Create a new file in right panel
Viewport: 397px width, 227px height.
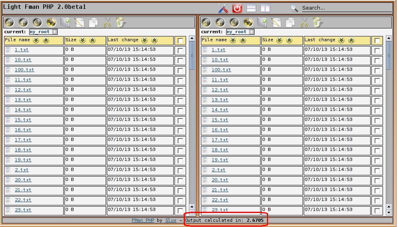coord(276,22)
